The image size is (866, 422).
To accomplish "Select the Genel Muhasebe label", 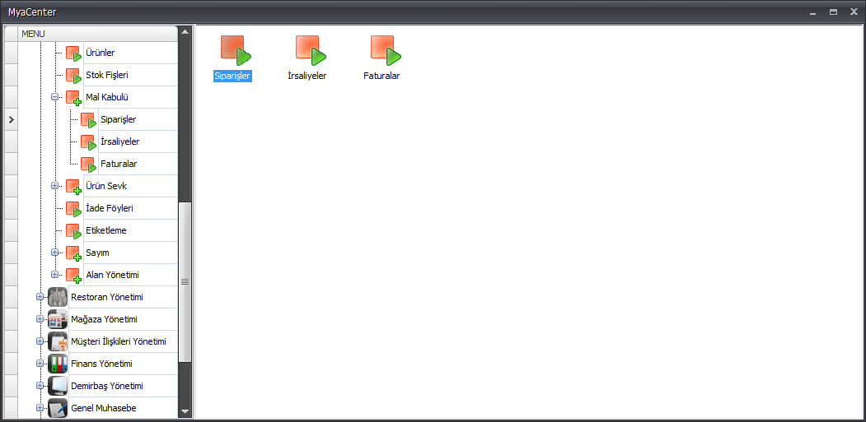I will pos(104,408).
